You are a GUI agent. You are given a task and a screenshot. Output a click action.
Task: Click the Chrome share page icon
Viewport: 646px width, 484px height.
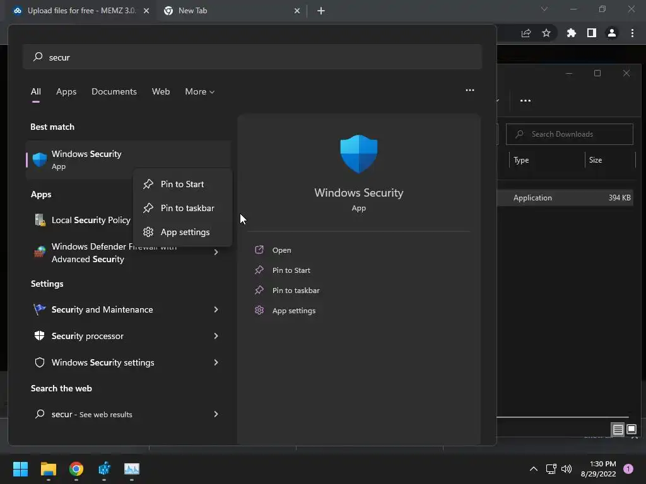tap(526, 33)
